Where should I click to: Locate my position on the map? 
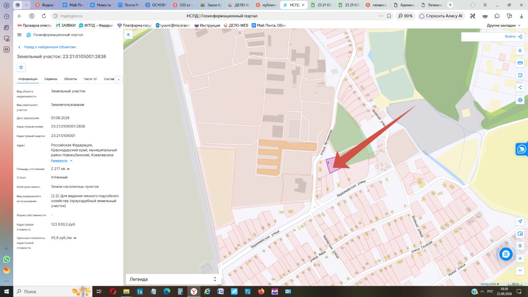pos(520,222)
